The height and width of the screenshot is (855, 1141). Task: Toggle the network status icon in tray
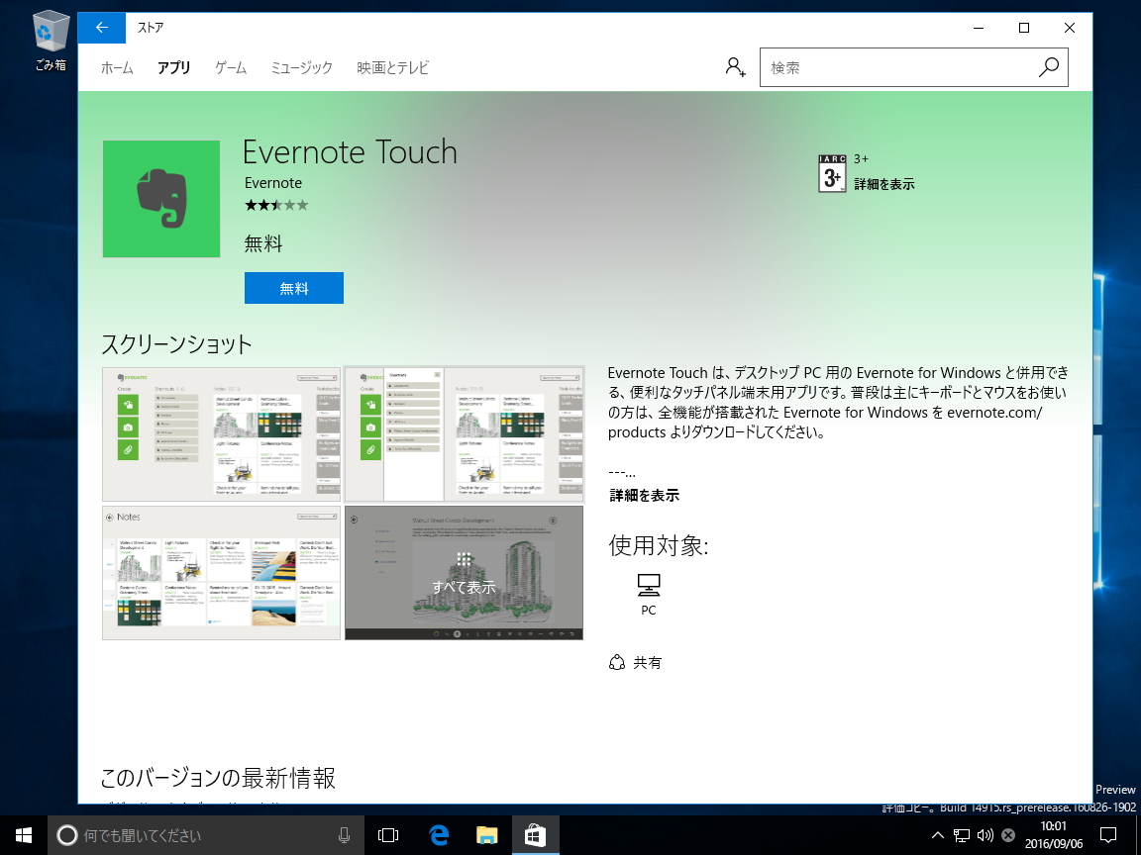pyautogui.click(x=962, y=834)
